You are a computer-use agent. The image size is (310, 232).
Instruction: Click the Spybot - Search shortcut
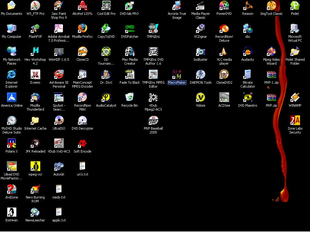click(59, 97)
